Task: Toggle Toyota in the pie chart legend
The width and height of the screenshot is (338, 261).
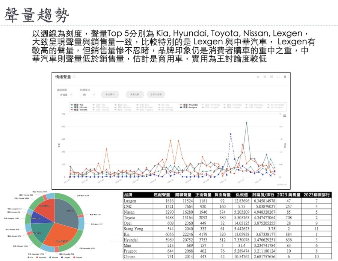Action: pyautogui.click(x=78, y=257)
